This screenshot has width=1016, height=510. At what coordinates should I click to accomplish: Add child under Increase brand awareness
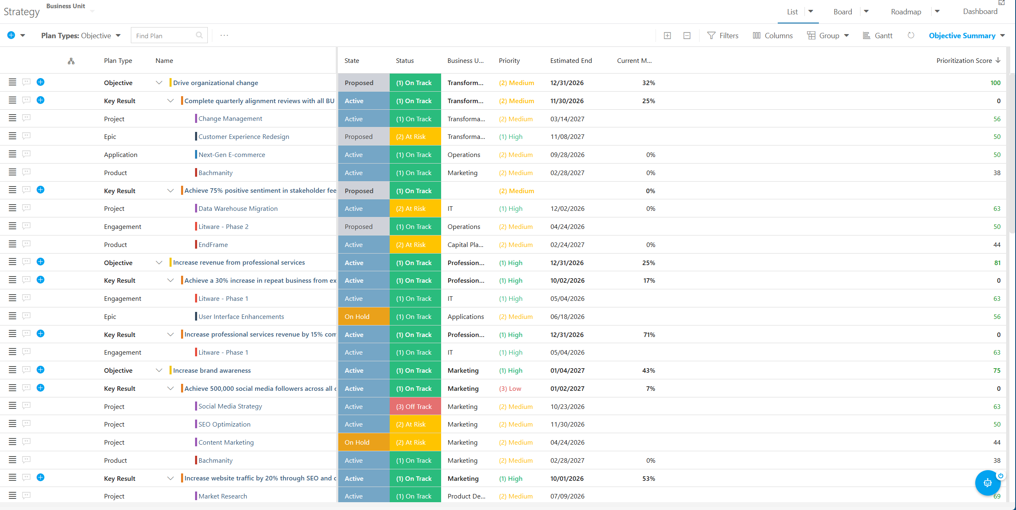pyautogui.click(x=40, y=370)
